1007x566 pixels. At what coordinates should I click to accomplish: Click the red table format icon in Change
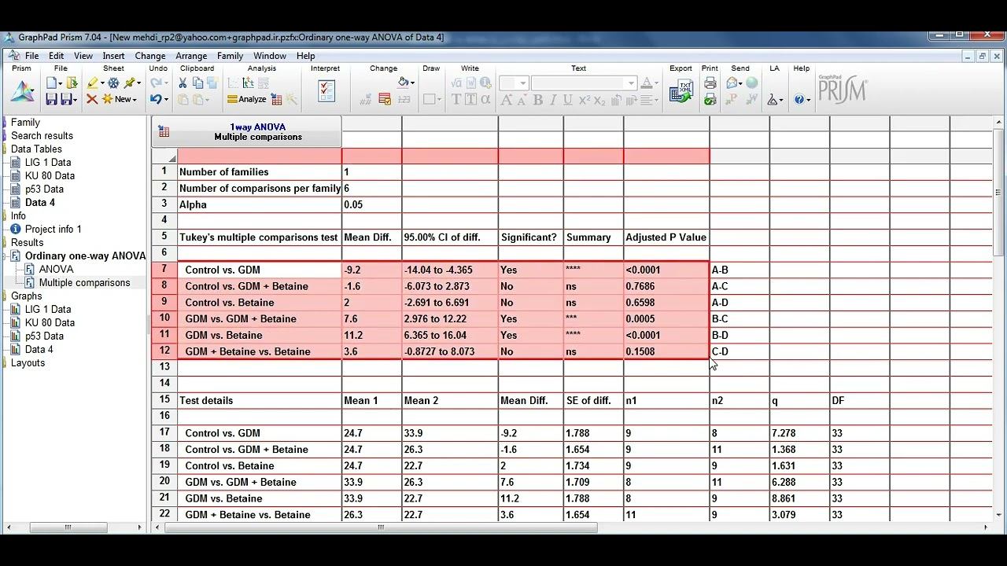tap(385, 99)
